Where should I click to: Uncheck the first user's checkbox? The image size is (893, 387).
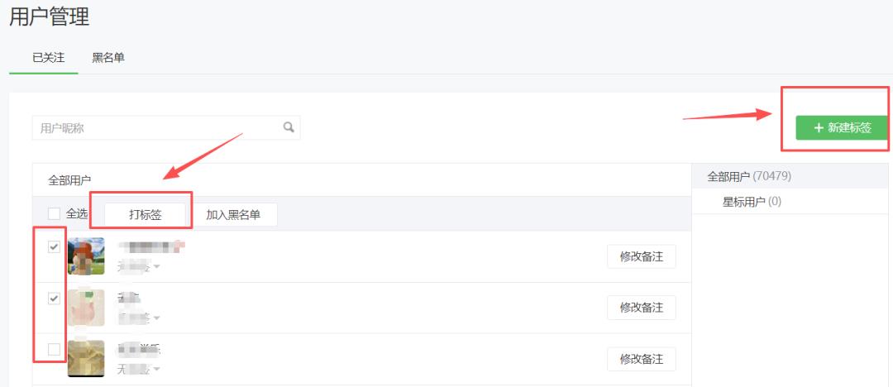click(x=55, y=246)
